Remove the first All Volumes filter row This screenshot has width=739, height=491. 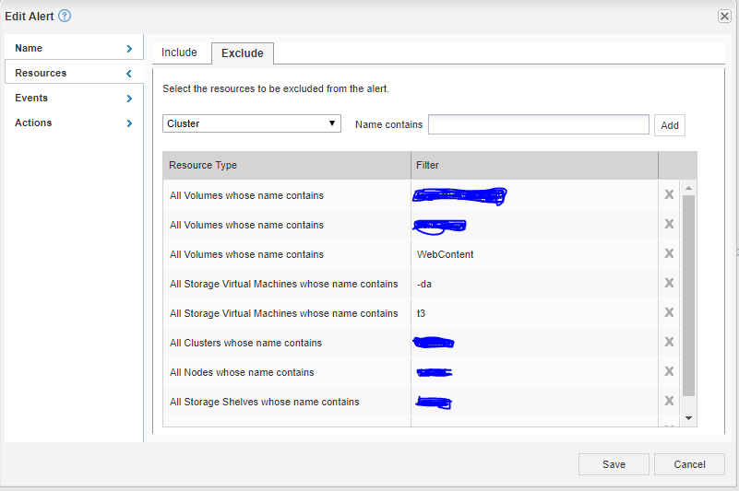669,194
